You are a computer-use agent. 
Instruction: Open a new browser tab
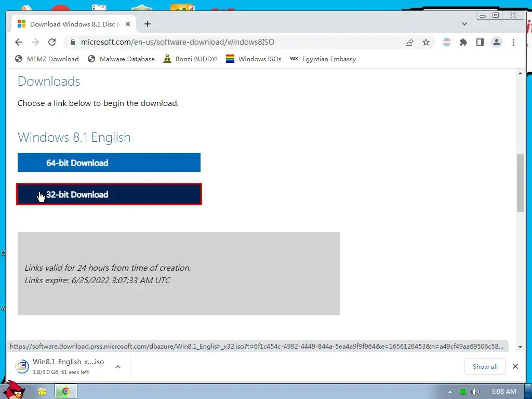tap(147, 24)
